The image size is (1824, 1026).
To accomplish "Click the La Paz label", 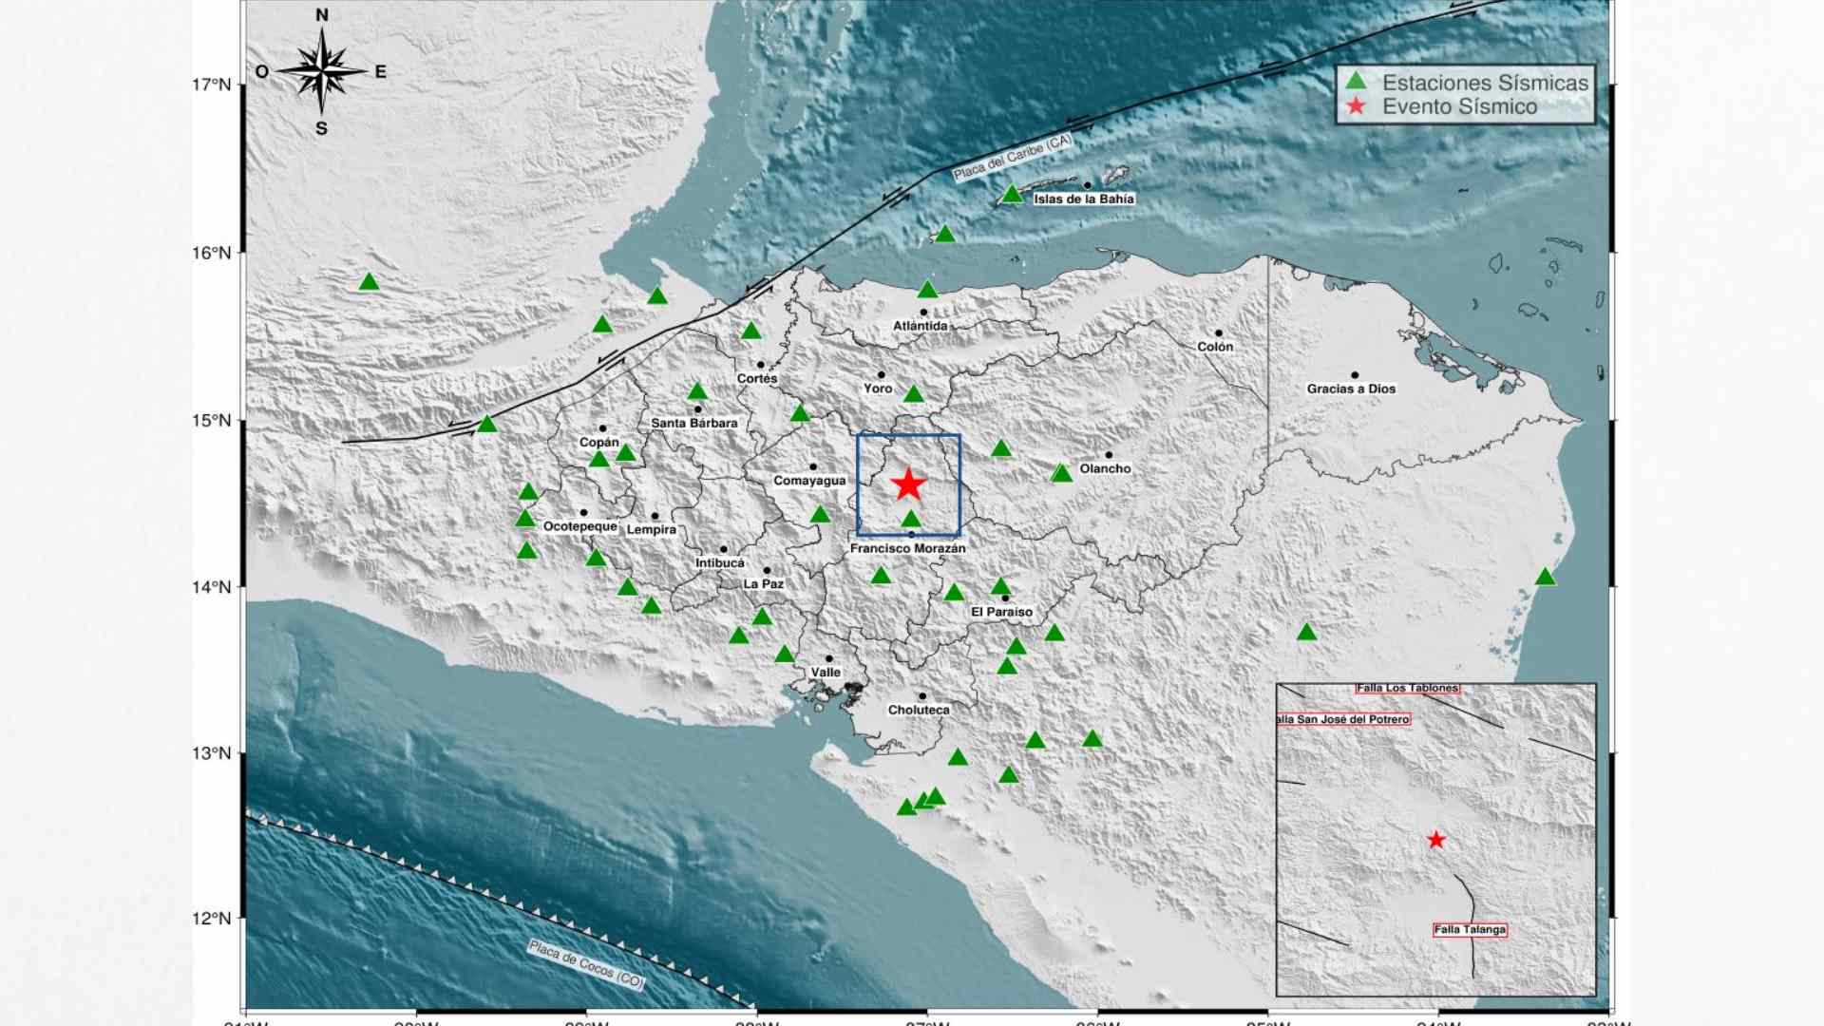I will [763, 584].
